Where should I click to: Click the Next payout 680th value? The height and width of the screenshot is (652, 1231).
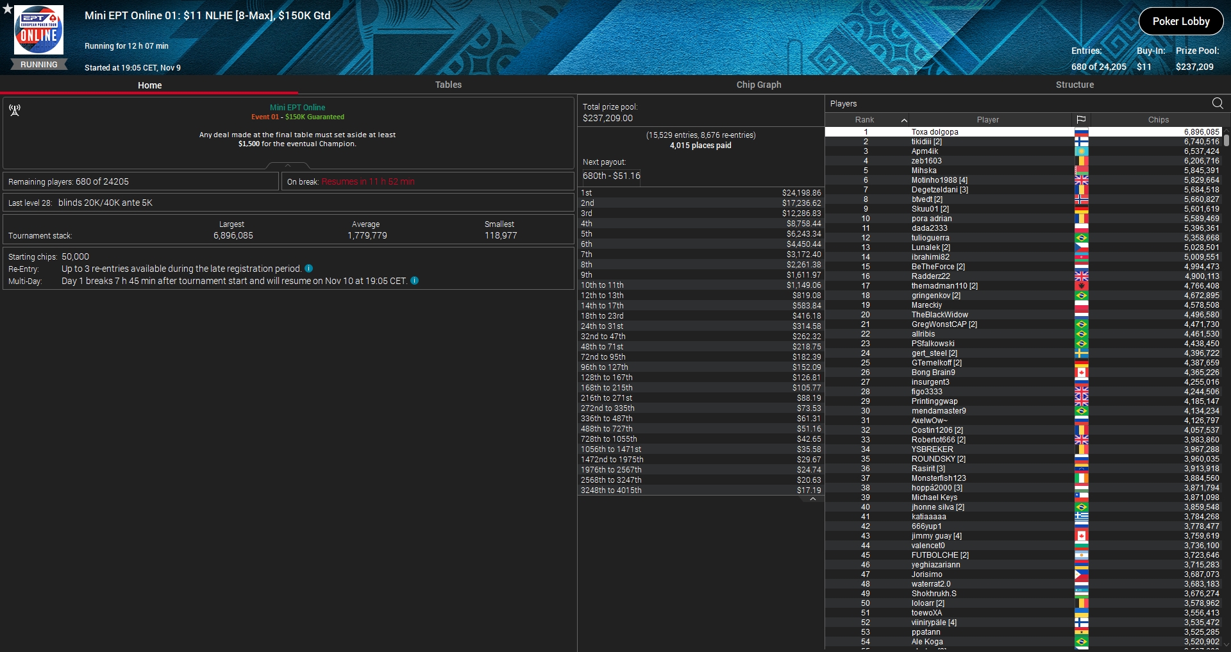click(x=612, y=176)
